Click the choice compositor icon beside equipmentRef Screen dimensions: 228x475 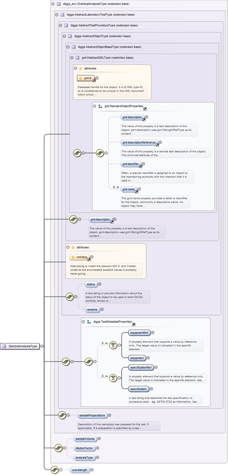(x=113, y=345)
